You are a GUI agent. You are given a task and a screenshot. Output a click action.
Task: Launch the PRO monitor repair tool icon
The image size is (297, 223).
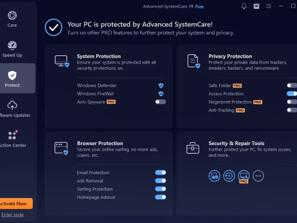pyautogui.click(x=244, y=176)
